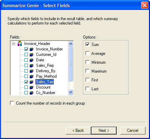Click the field icon beside Invoice_Number

coord(31,49)
